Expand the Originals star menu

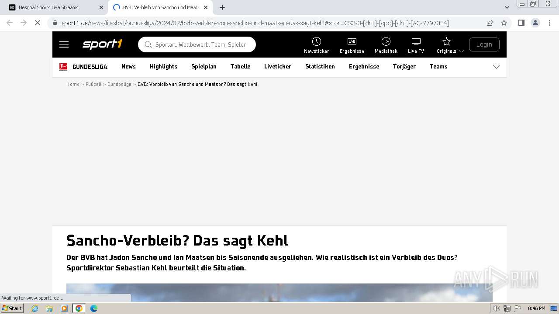pyautogui.click(x=450, y=45)
